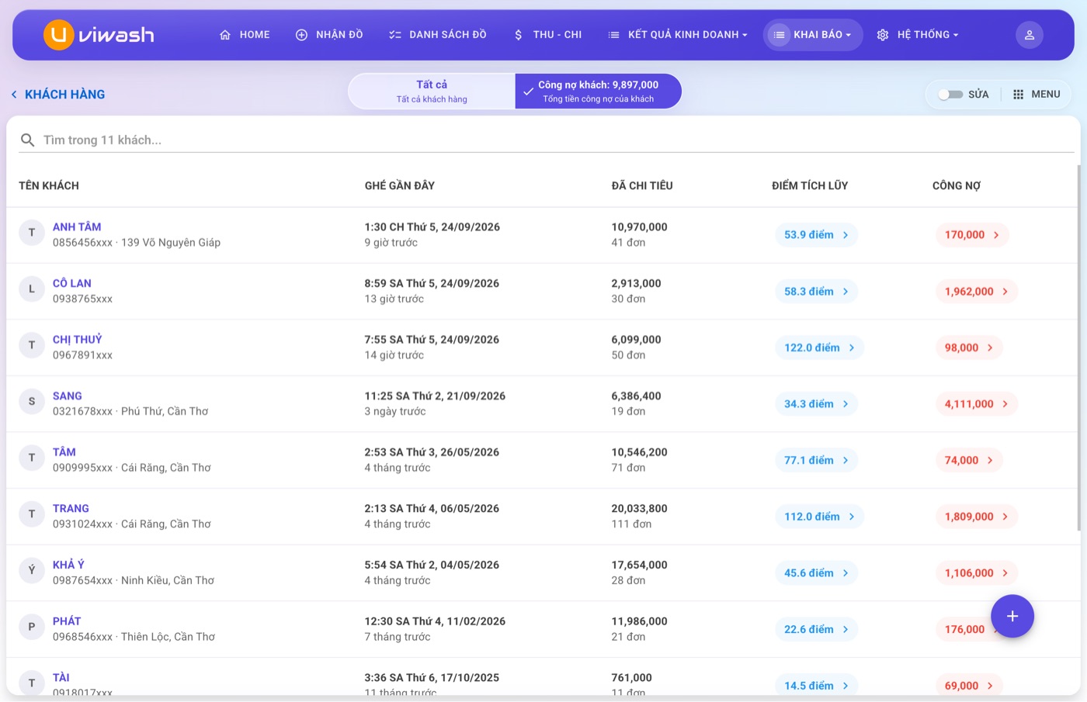The width and height of the screenshot is (1087, 702).
Task: Click the blue plus add-customer button
Action: pos(1012,616)
